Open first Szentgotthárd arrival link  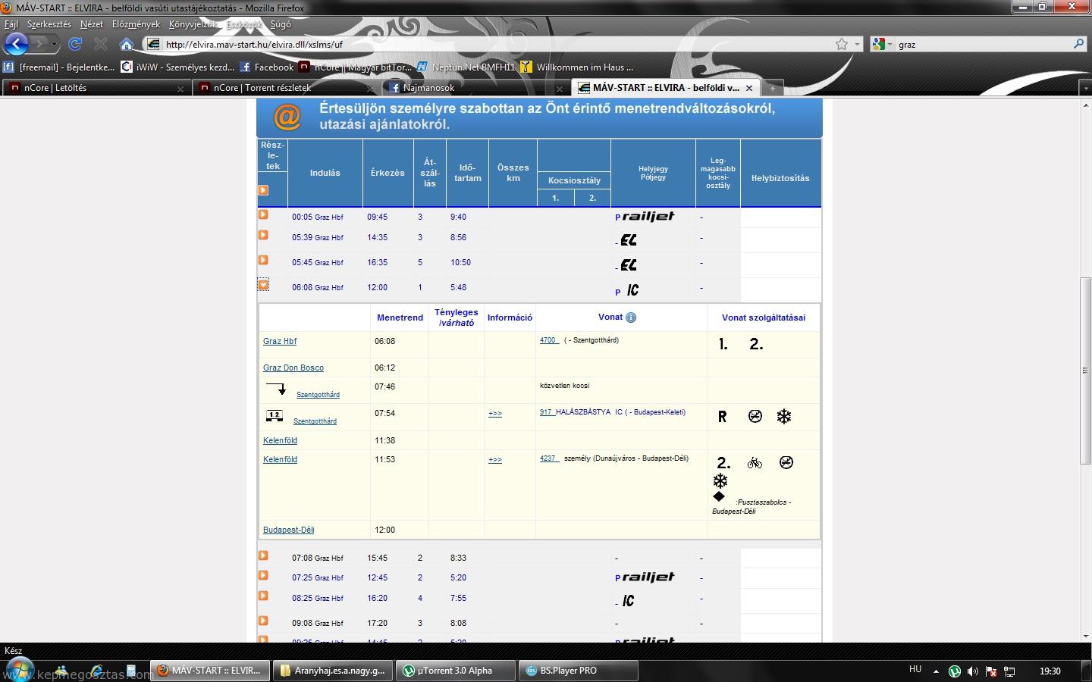click(318, 395)
